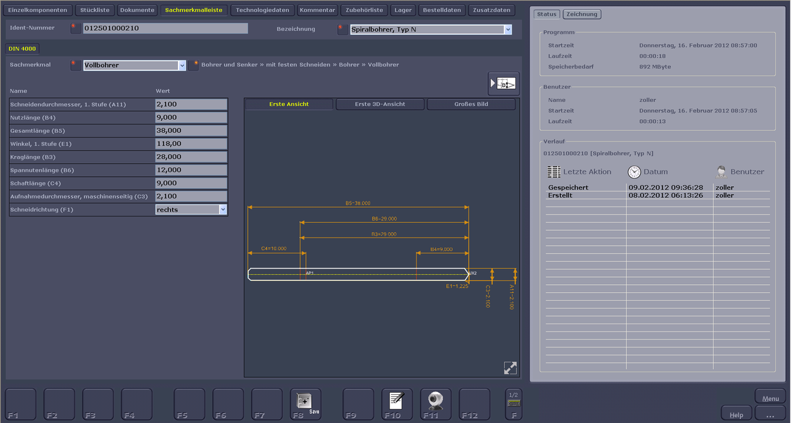Open the Schneidrichtung rechts dropdown
The image size is (791, 423).
point(223,209)
